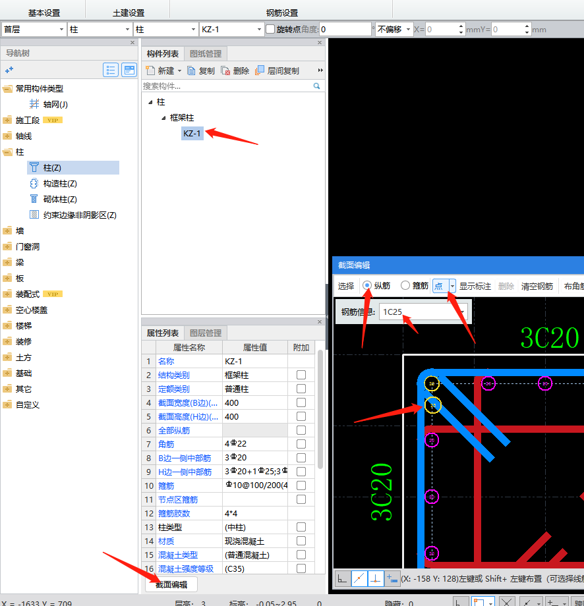This screenshot has width=584, height=606.
Task: Click the 截面编辑 button
Action: (171, 584)
